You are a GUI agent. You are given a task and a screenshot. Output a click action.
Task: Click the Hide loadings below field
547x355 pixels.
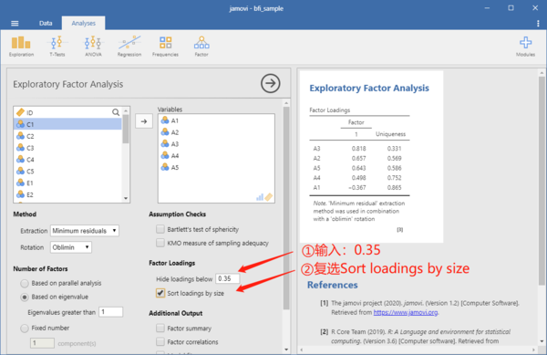click(227, 278)
